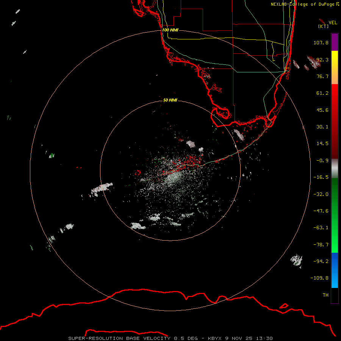The height and width of the screenshot is (341, 341).
Task: Click the [KT] units label
Action: click(x=324, y=26)
